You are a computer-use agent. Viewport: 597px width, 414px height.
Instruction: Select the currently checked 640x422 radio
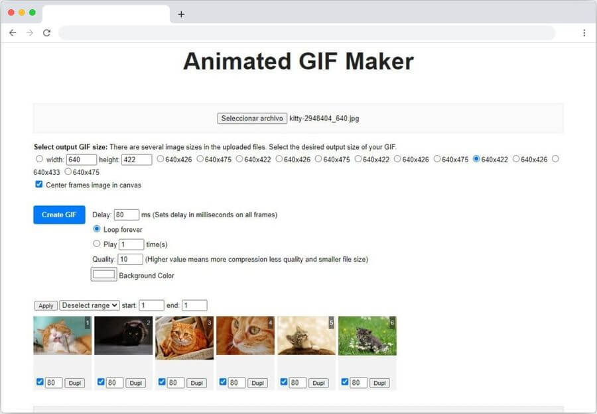pos(476,159)
